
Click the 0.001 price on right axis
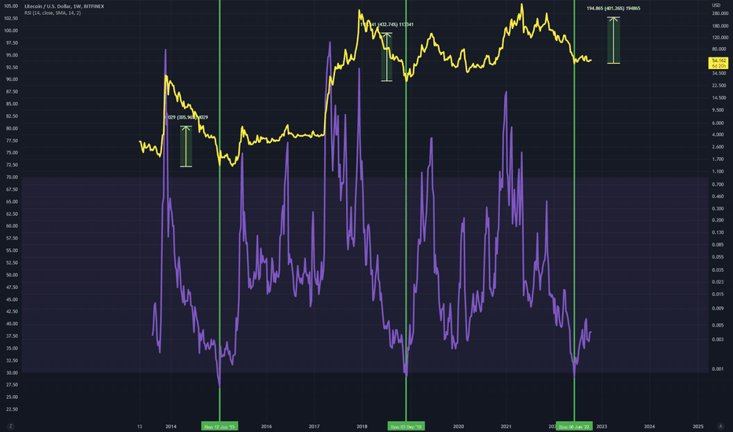point(718,369)
